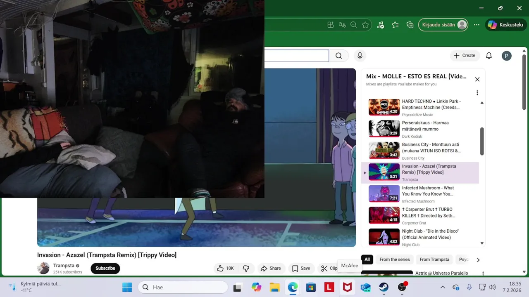Click the playlist panel scrollbar thumb
The width and height of the screenshot is (529, 297).
tap(482, 141)
